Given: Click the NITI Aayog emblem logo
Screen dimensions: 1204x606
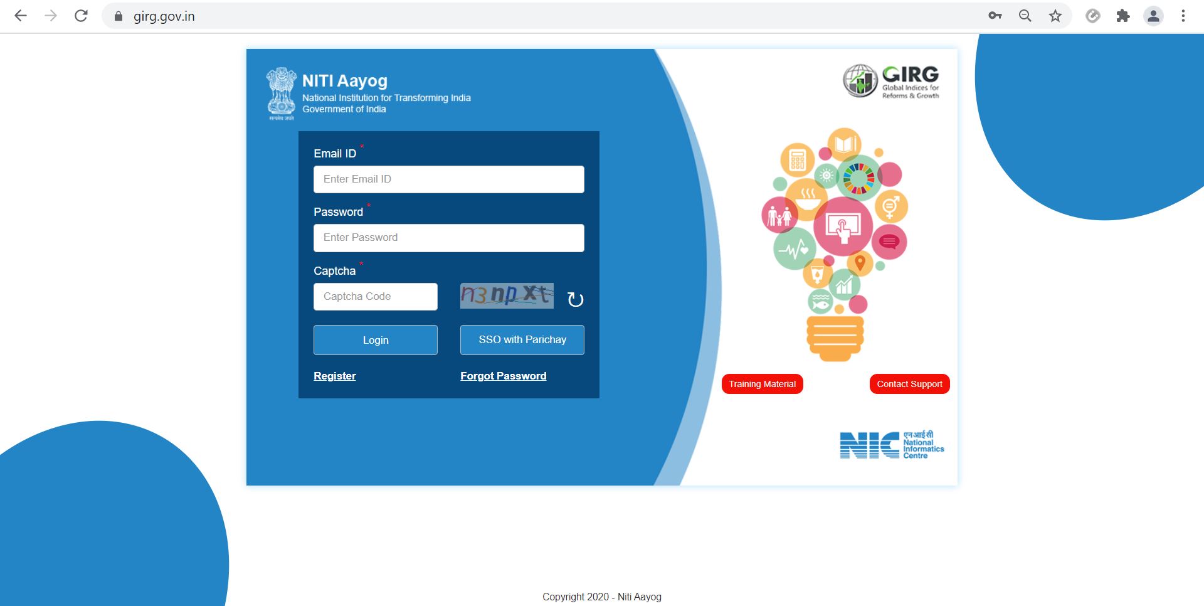Looking at the screenshot, I should point(281,94).
